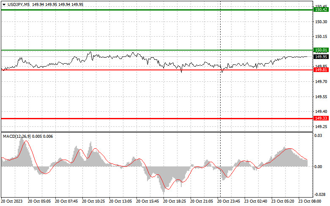
Task: Click the vertical dashed period separator line
Action: pyautogui.click(x=220, y=99)
